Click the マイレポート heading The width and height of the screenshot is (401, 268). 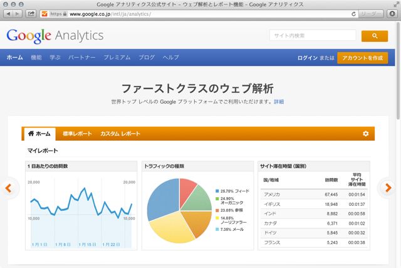click(x=43, y=151)
